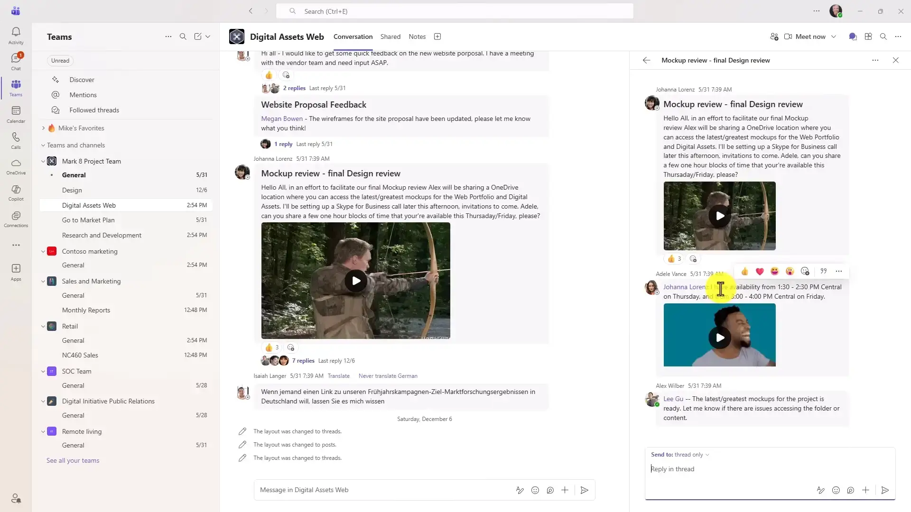Open the channel members and guests icon
This screenshot has height=512, width=911.
click(774, 37)
